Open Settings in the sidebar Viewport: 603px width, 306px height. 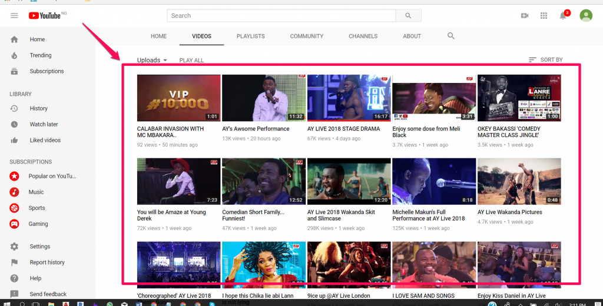[40, 247]
